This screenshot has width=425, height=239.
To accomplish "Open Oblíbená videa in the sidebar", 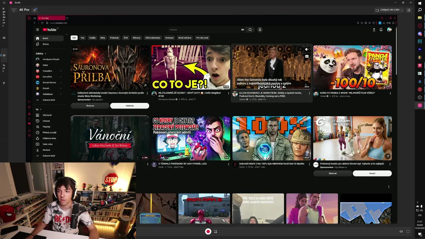I will 49,138.
